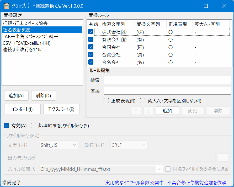Move the selected rule up with the ↑ arrow
The width and height of the screenshot is (234, 187).
click(x=136, y=111)
